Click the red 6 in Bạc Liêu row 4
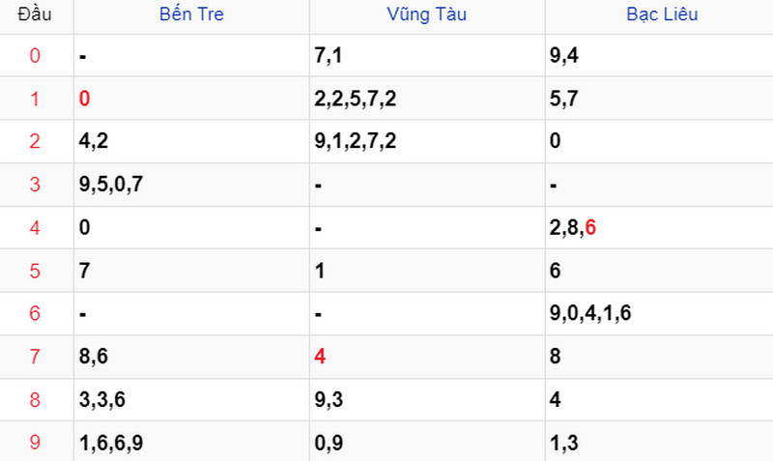Image resolution: width=773 pixels, height=461 pixels. [x=590, y=227]
